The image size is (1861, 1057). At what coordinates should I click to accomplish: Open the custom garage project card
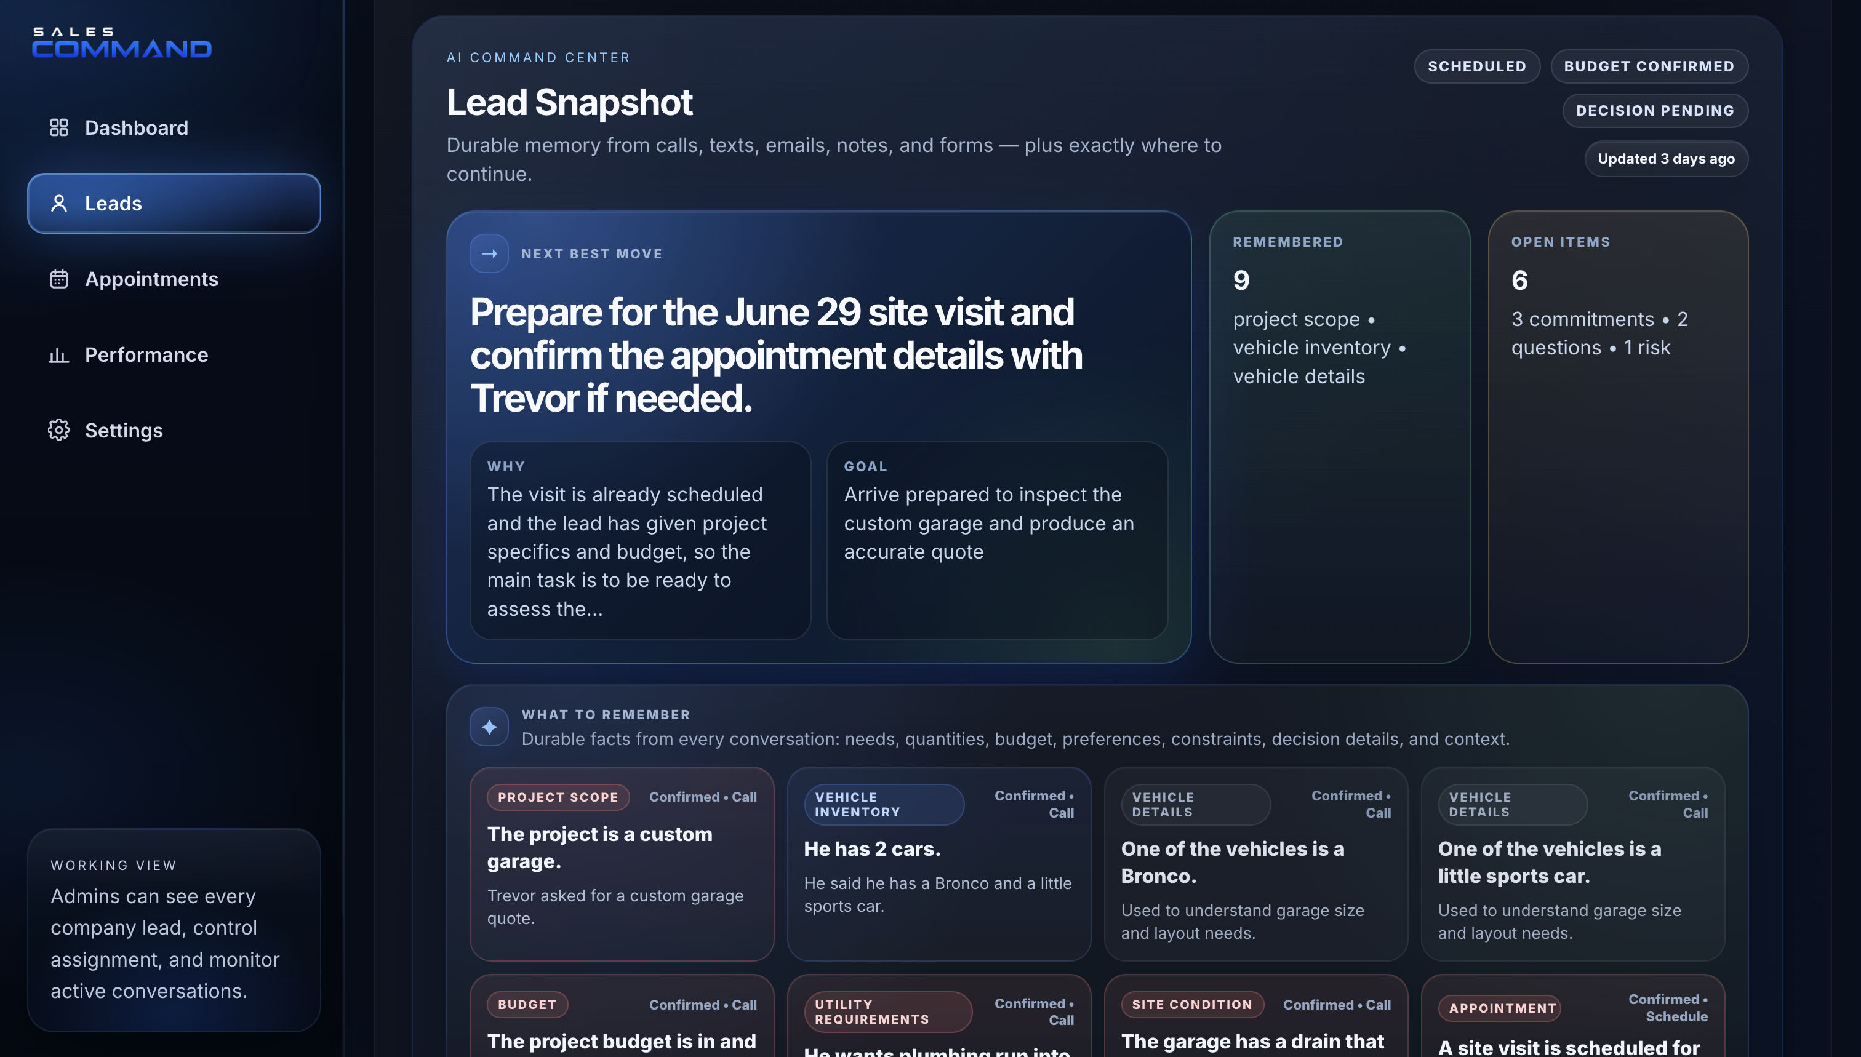coord(622,863)
